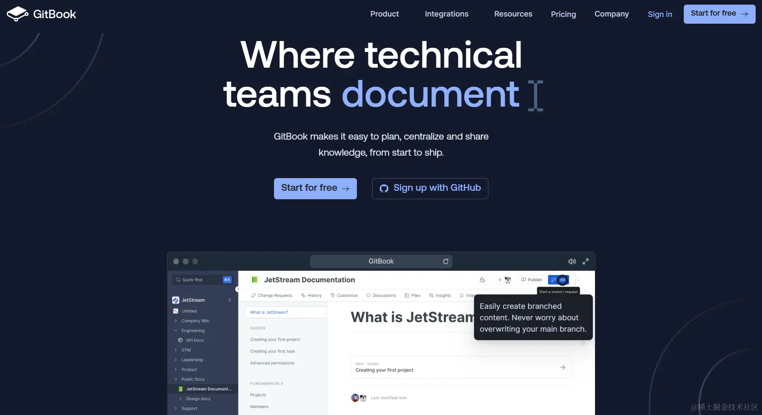
Task: Click the hero Start for free button
Action: [x=315, y=188]
